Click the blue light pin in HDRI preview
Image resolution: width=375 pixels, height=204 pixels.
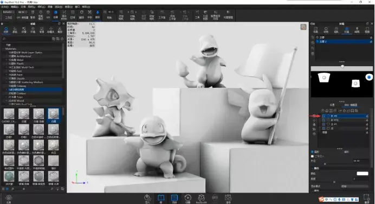[369, 77]
